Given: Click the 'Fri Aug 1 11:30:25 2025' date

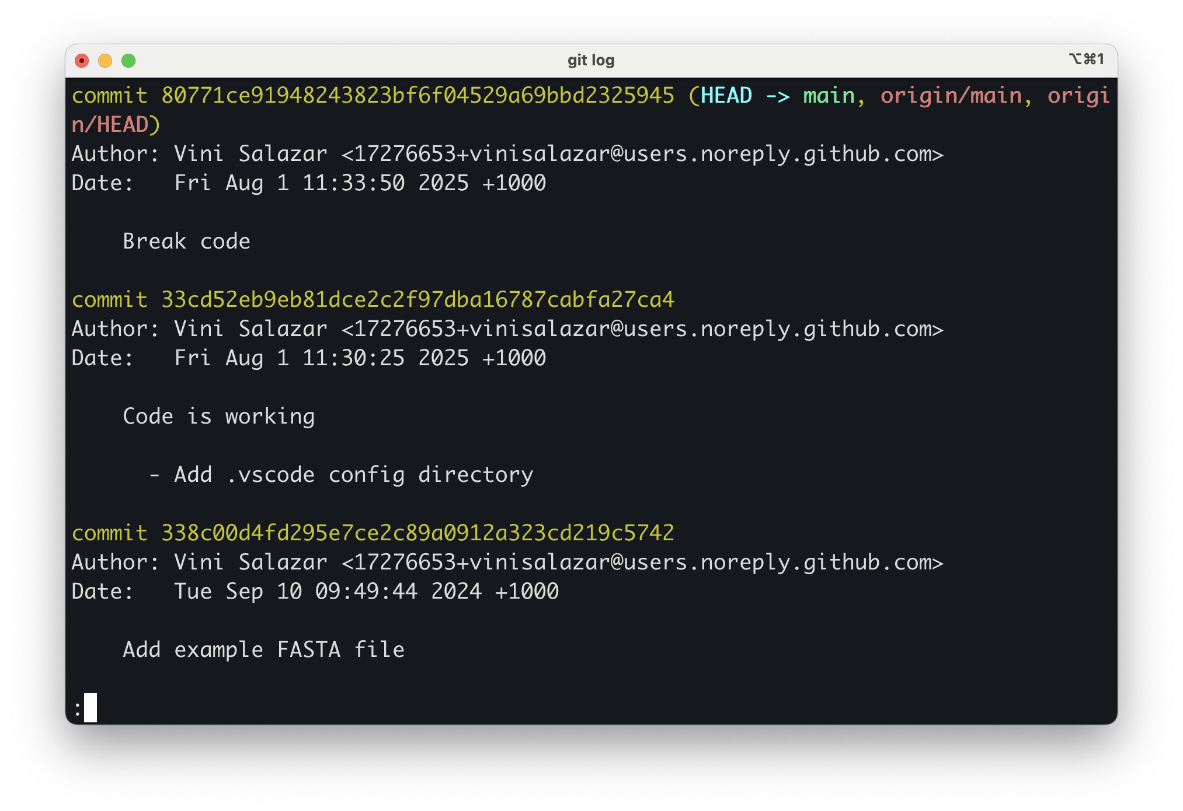Looking at the screenshot, I should [321, 358].
